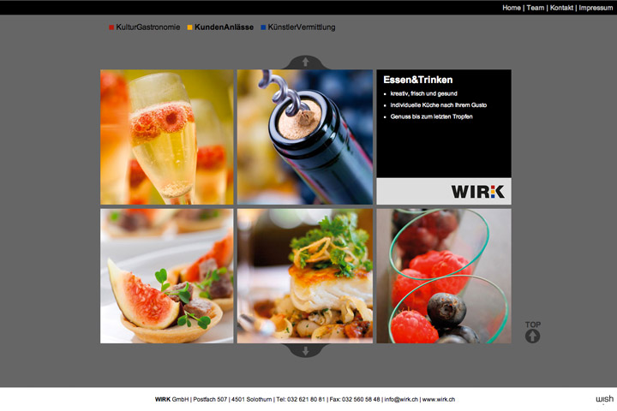
Task: Click the '4501 Solothurn' footer text
Action: point(251,399)
